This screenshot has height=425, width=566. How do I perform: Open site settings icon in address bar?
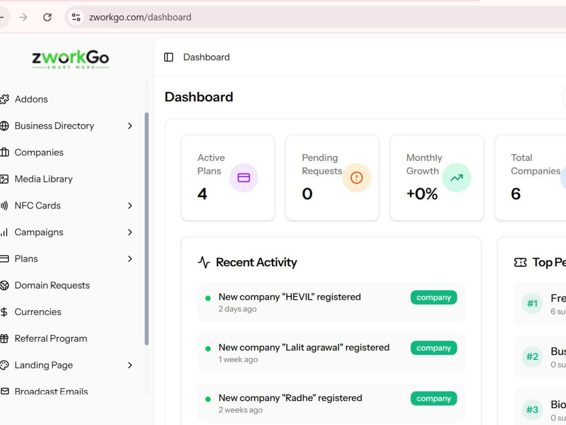pos(76,17)
